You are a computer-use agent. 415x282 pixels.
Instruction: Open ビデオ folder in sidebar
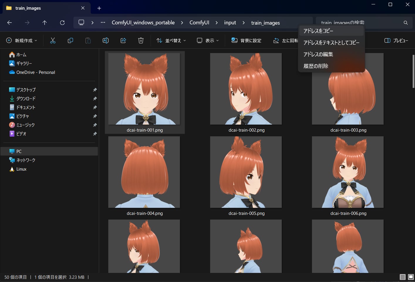tap(18, 134)
